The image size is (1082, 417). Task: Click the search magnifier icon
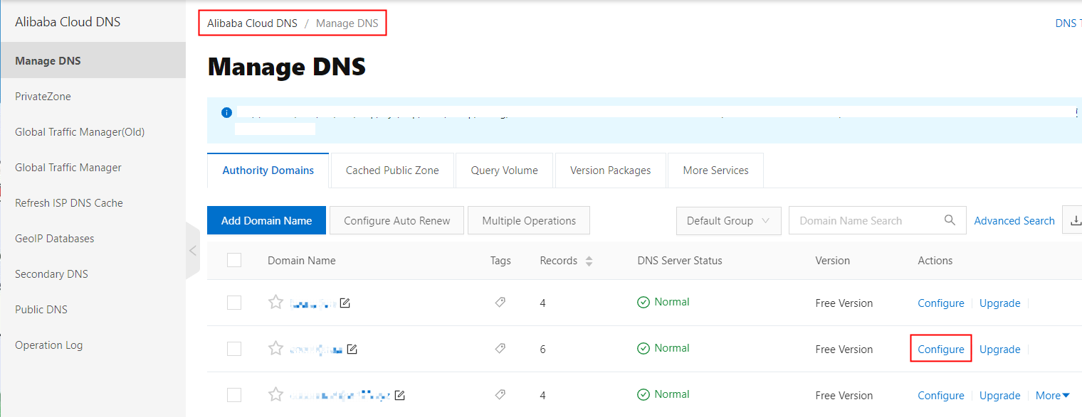coord(950,220)
